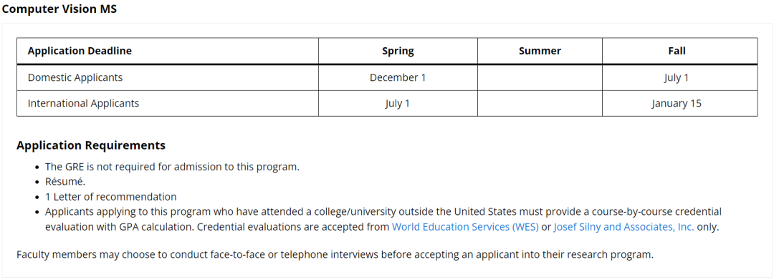Click the Spring column header
The height and width of the screenshot is (280, 774).
pyautogui.click(x=398, y=51)
